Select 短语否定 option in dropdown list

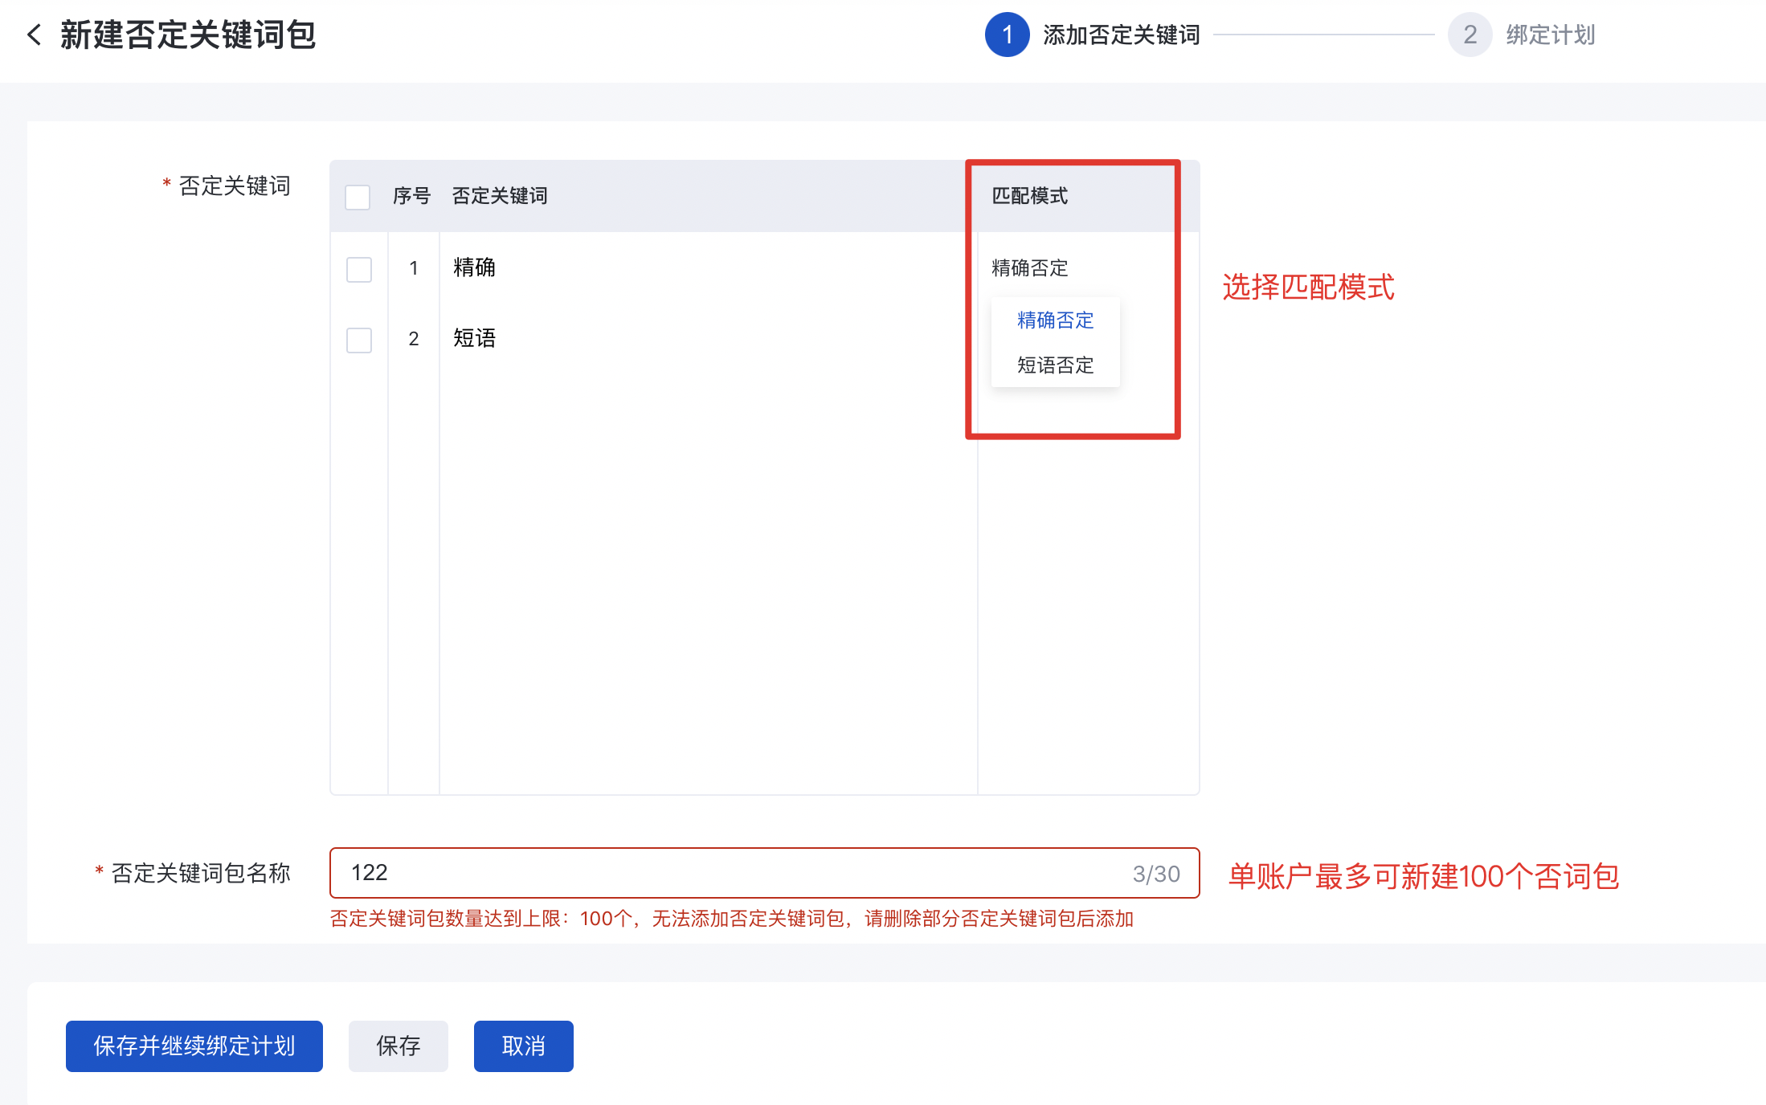(x=1055, y=365)
